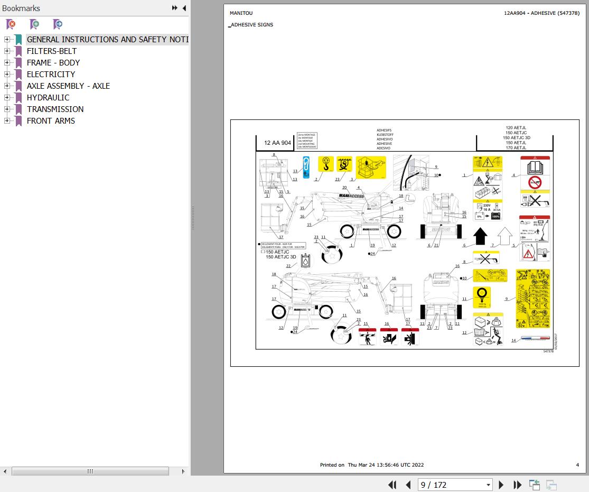The width and height of the screenshot is (589, 492).
Task: Click the previous view icon
Action: pyautogui.click(x=534, y=485)
